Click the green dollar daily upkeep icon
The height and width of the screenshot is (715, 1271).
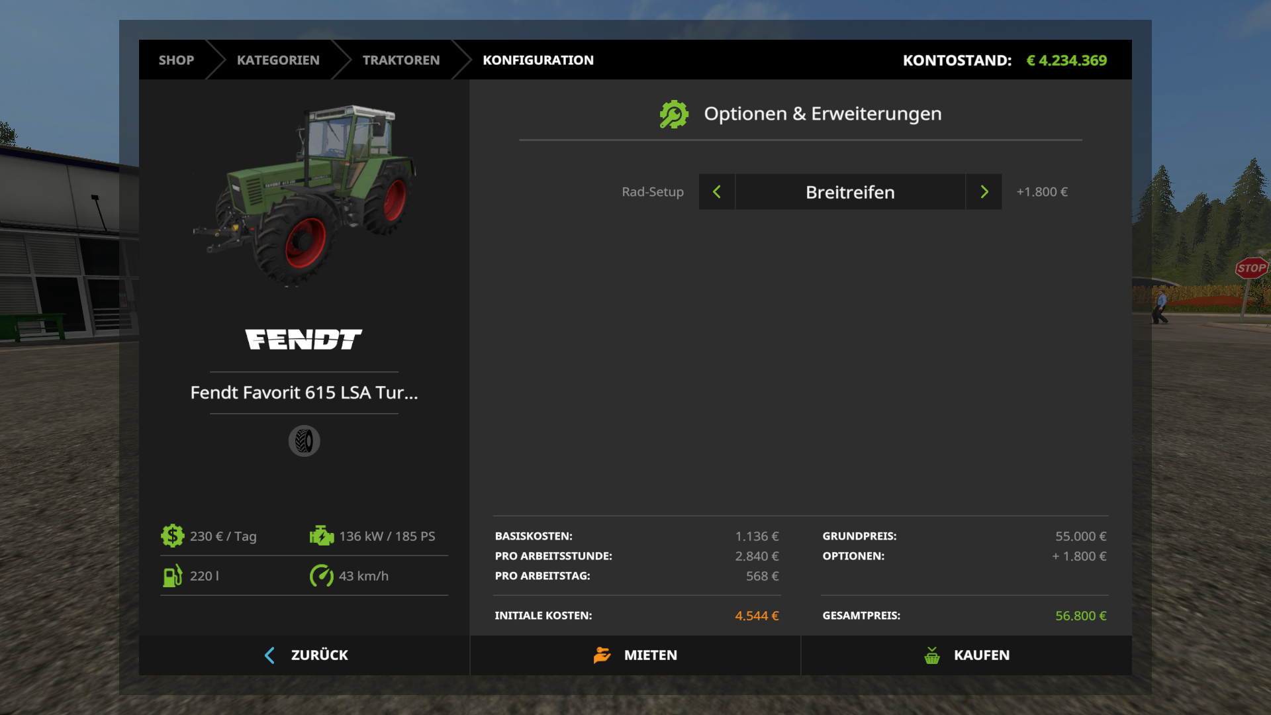pyautogui.click(x=172, y=536)
